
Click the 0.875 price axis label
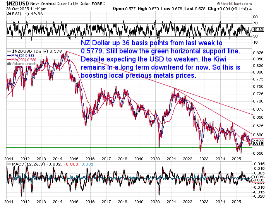[258, 53]
